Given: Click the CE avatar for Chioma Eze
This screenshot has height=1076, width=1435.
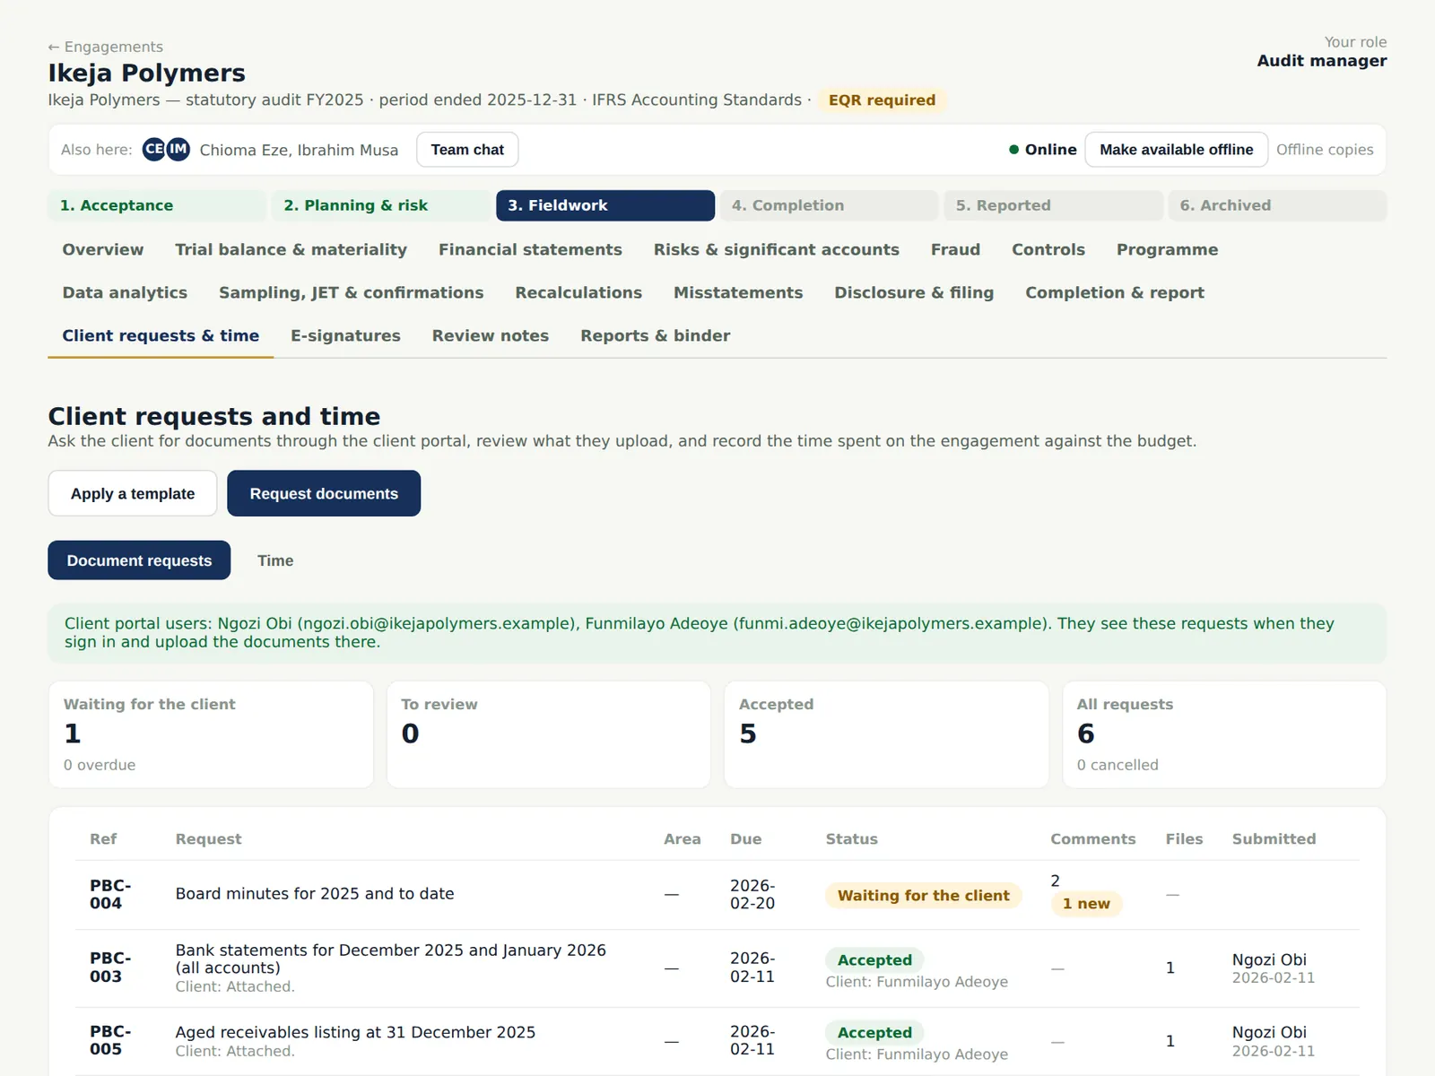Looking at the screenshot, I should tap(154, 149).
